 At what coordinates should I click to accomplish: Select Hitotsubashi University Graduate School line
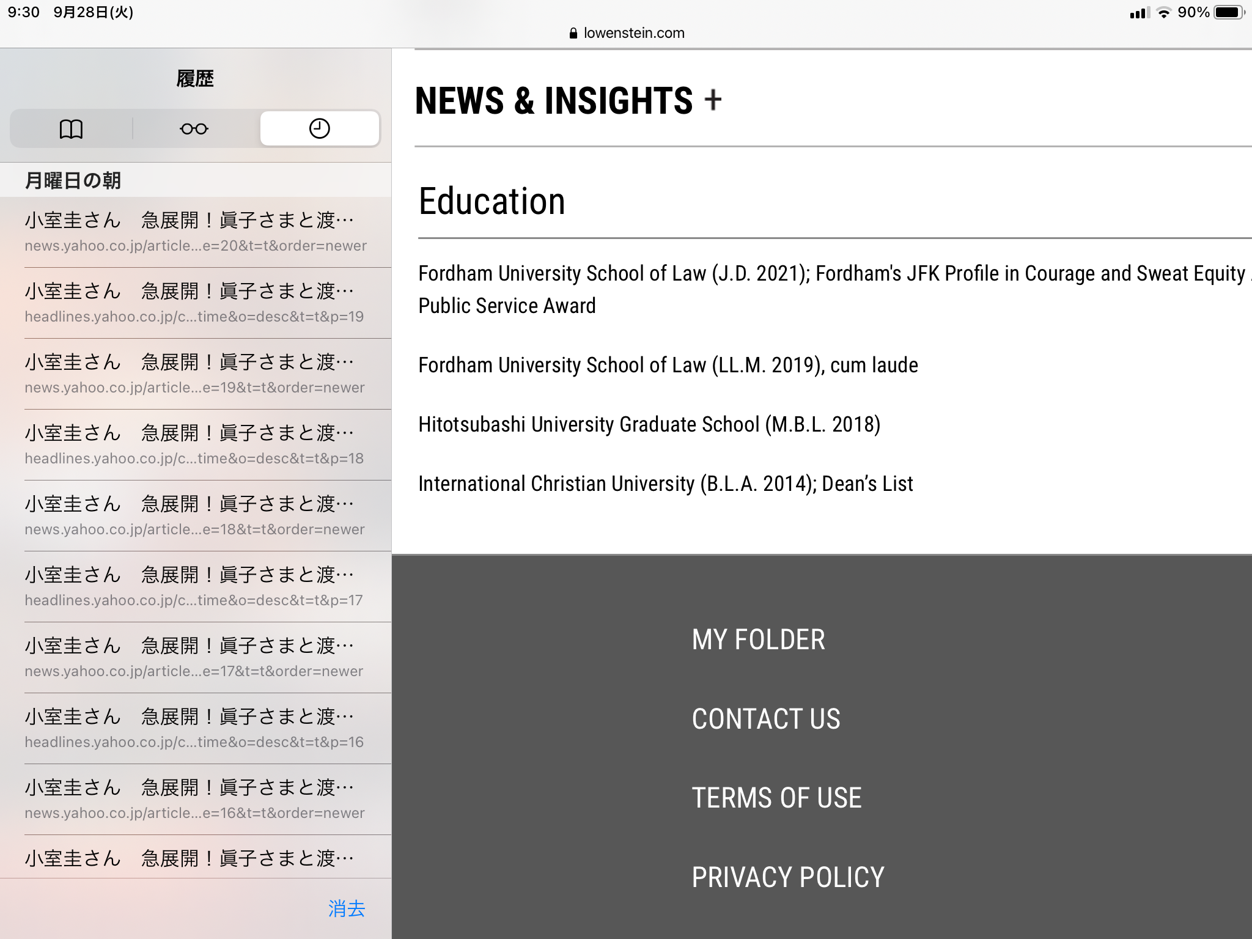point(649,424)
